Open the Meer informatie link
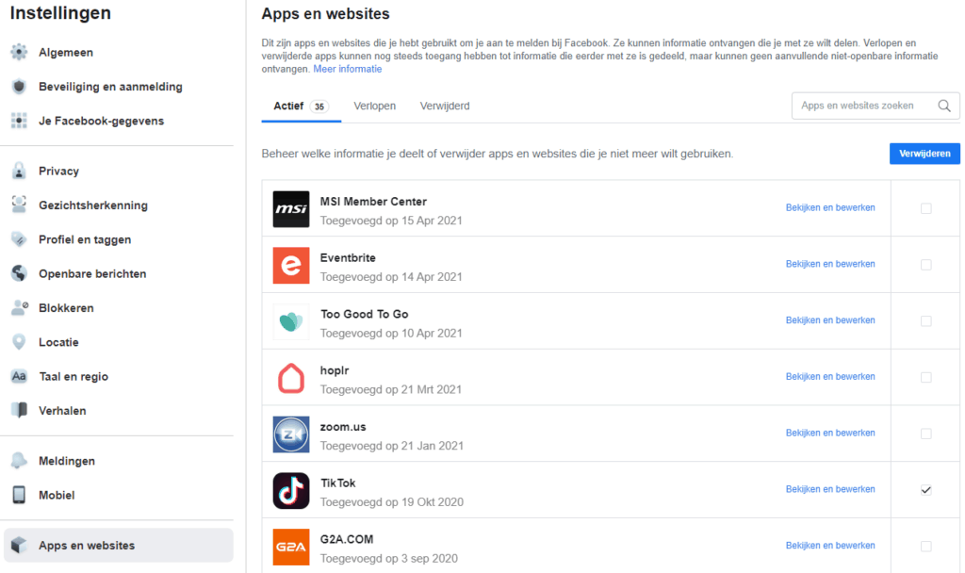Viewport: 965px width, 573px height. tap(347, 69)
